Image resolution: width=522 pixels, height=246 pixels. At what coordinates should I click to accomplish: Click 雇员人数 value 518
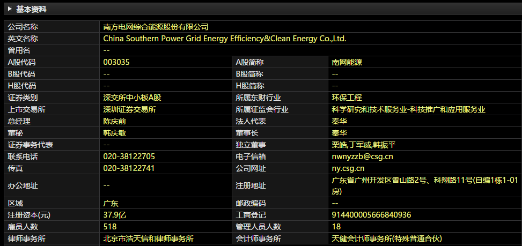click(x=110, y=227)
